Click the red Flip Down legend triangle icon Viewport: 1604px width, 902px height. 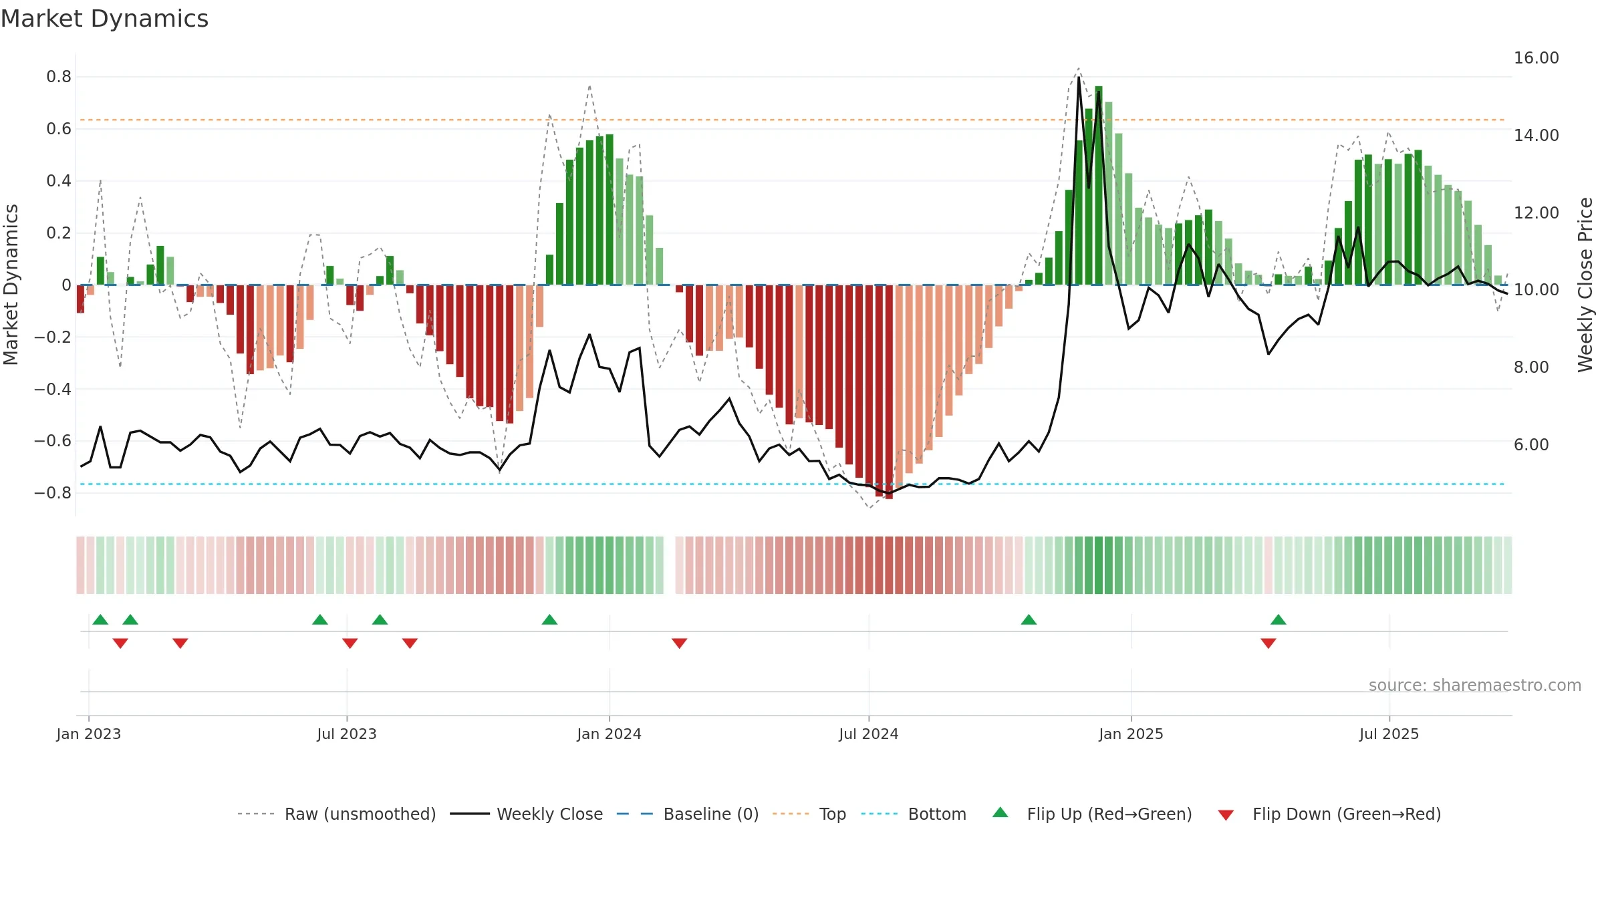pos(1226,815)
